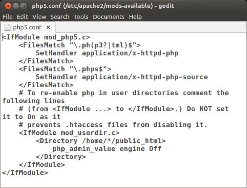This screenshot has height=188, width=247.
Task: Open the Tools menu
Action: pos(81,17)
